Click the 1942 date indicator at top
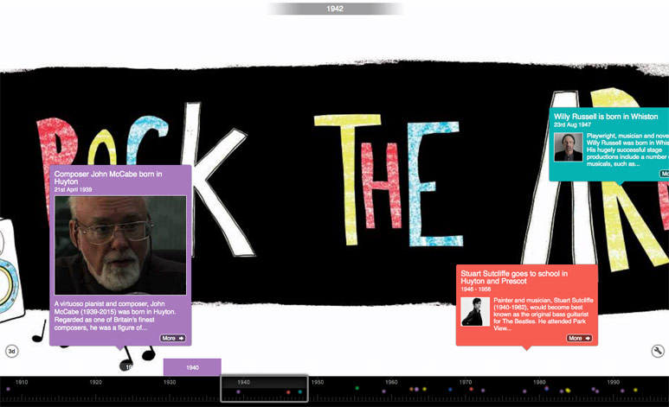This screenshot has height=407, width=669. point(335,9)
